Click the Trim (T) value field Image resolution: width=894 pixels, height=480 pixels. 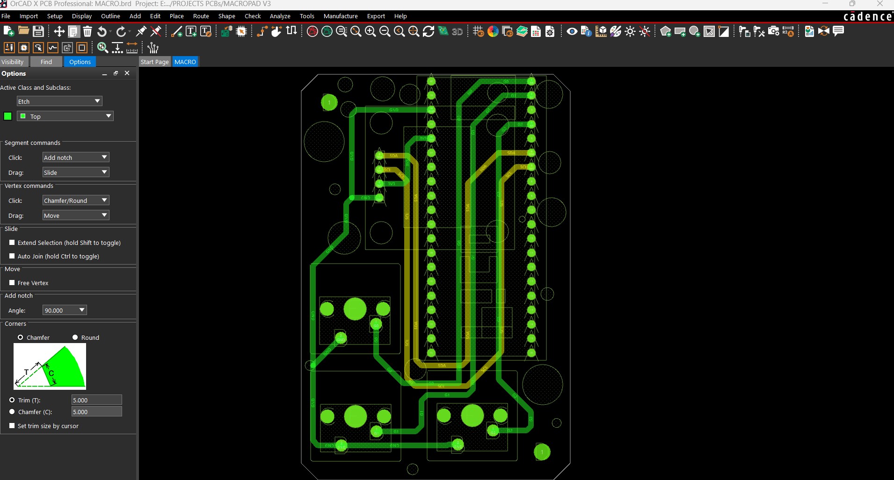[x=96, y=400]
